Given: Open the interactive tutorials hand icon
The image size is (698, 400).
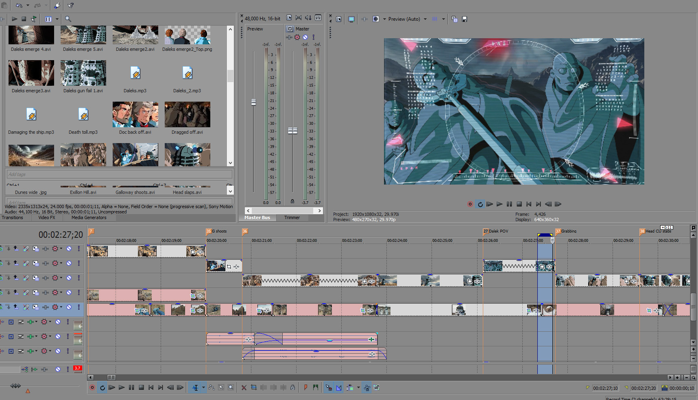Looking at the screenshot, I should [x=57, y=5].
